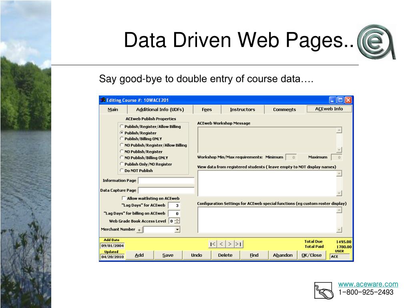Click Lag Days for billing field

[x=174, y=214]
